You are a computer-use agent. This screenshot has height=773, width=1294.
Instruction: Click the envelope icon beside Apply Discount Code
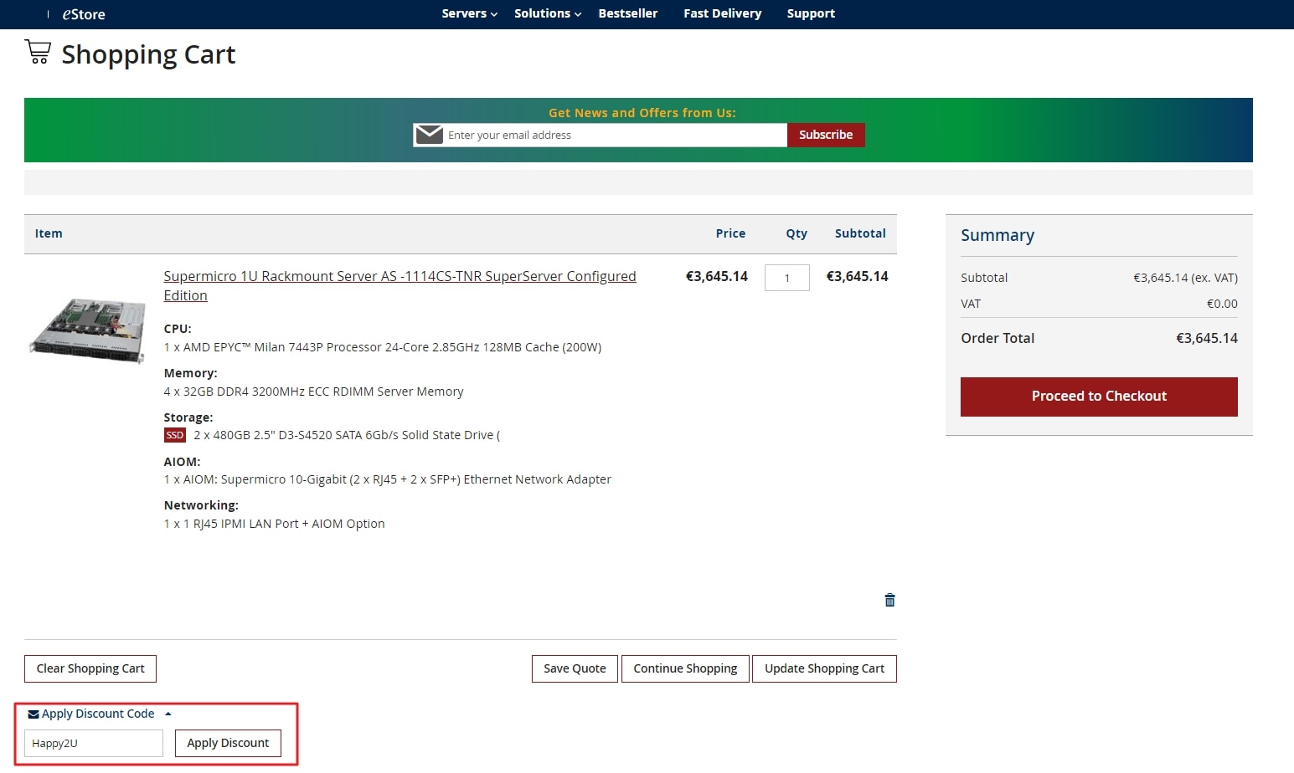click(33, 713)
